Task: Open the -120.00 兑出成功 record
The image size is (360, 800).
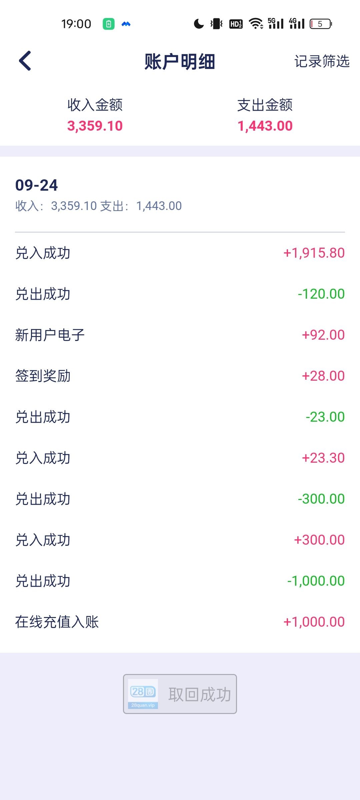Action: coord(180,294)
